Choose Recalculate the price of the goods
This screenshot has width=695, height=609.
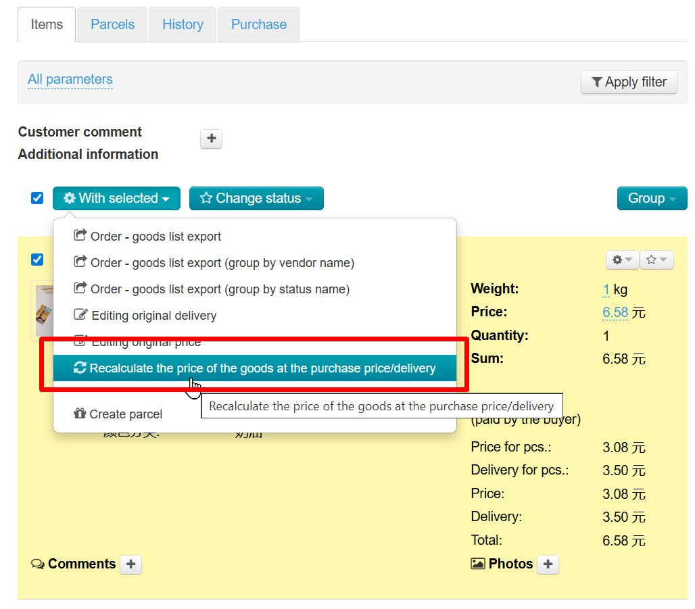[255, 368]
